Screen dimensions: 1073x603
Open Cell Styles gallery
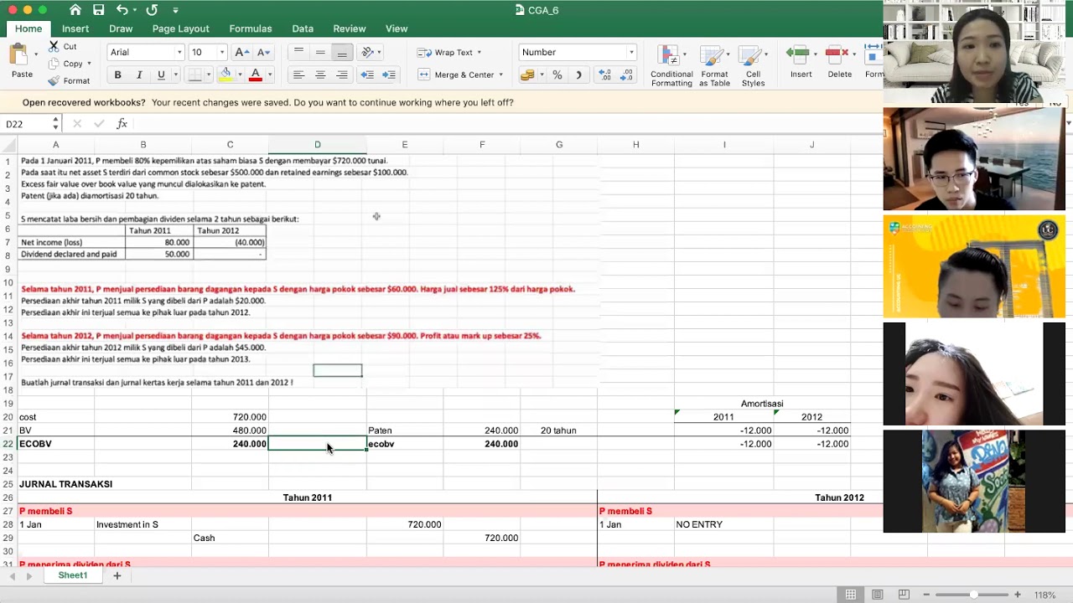coord(753,66)
